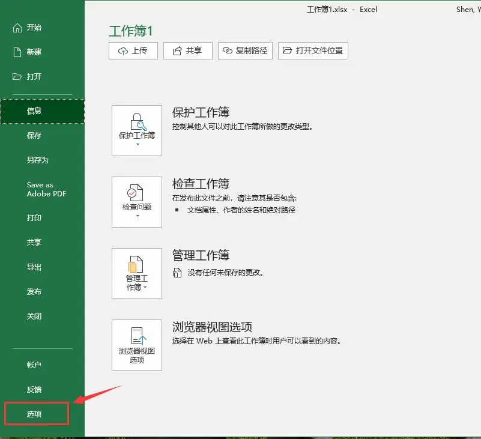Image resolution: width=481 pixels, height=439 pixels.
Task: Click the 复制路径 copy path button
Action: 245,51
